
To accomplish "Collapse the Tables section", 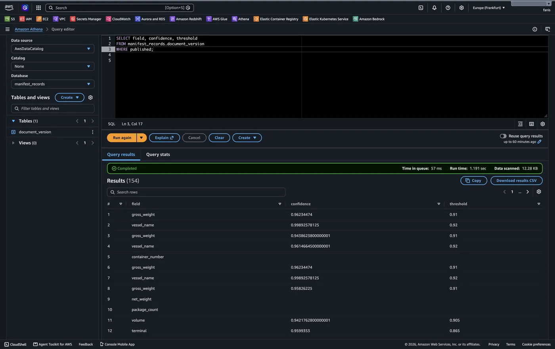I will pos(13,121).
